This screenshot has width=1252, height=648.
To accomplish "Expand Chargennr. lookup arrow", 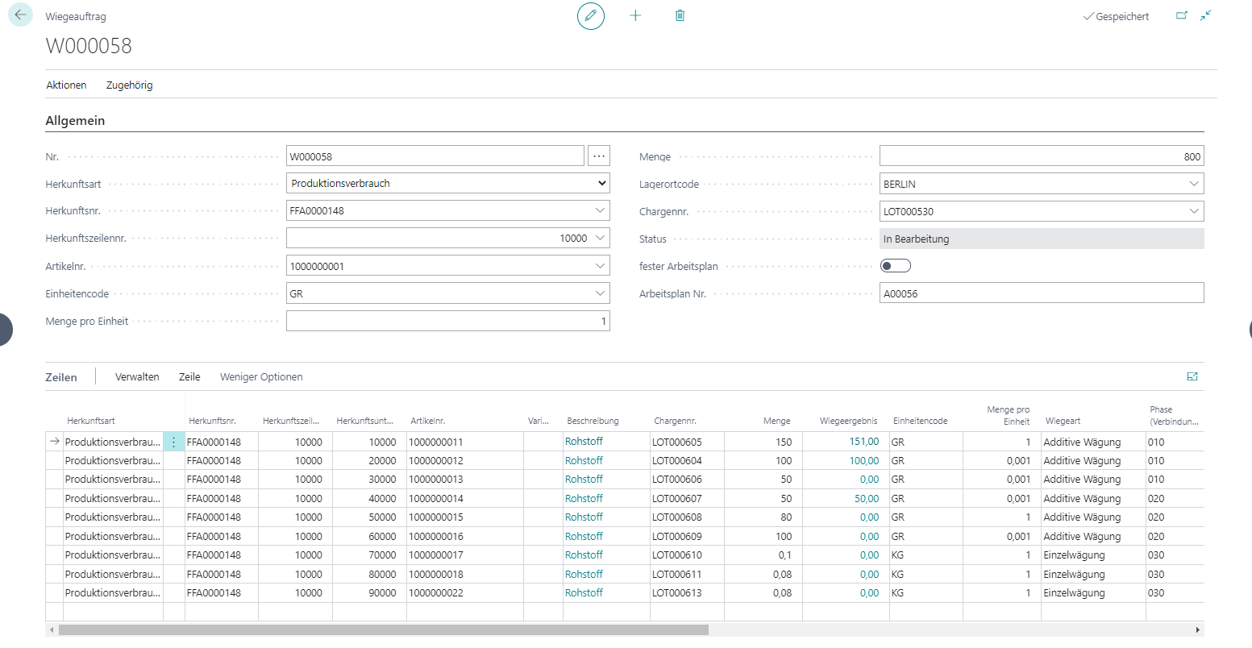I will click(1194, 211).
